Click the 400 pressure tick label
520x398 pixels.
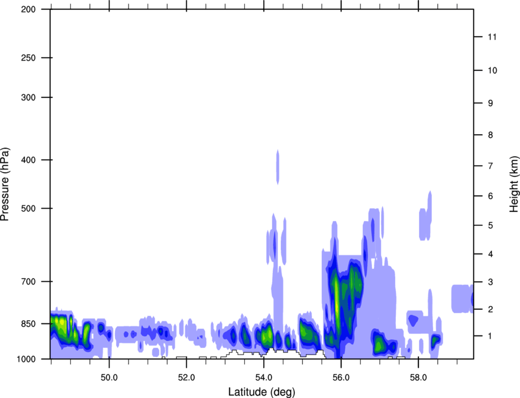pos(29,160)
